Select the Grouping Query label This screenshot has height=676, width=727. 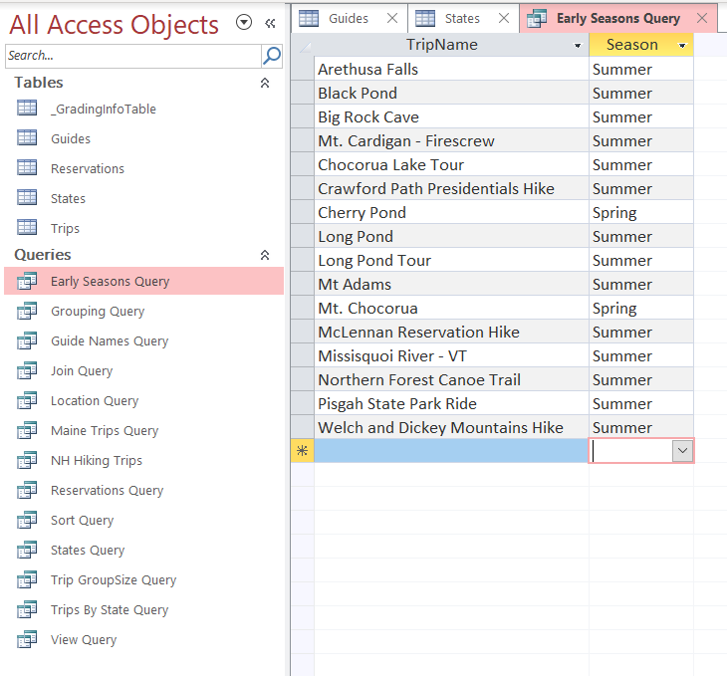point(98,311)
